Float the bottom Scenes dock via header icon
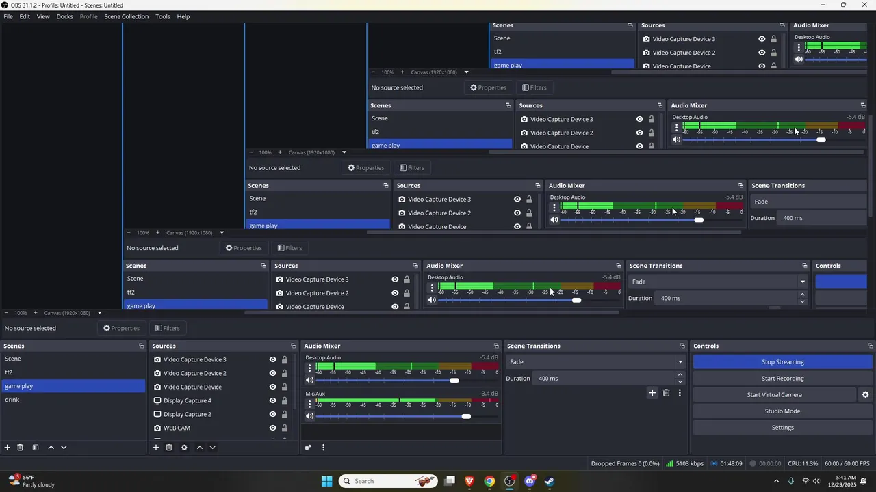 pyautogui.click(x=142, y=346)
